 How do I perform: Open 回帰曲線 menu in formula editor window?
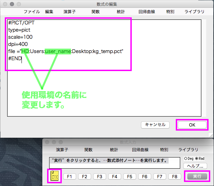click(x=147, y=12)
